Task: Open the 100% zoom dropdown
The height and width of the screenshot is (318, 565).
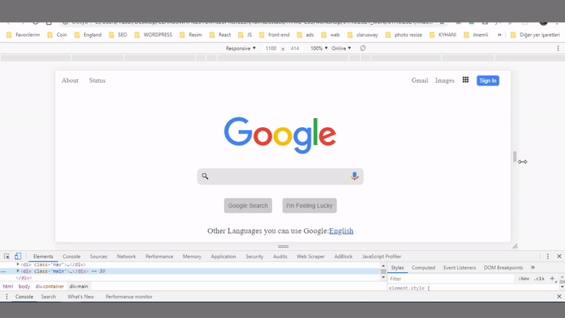Action: (319, 48)
